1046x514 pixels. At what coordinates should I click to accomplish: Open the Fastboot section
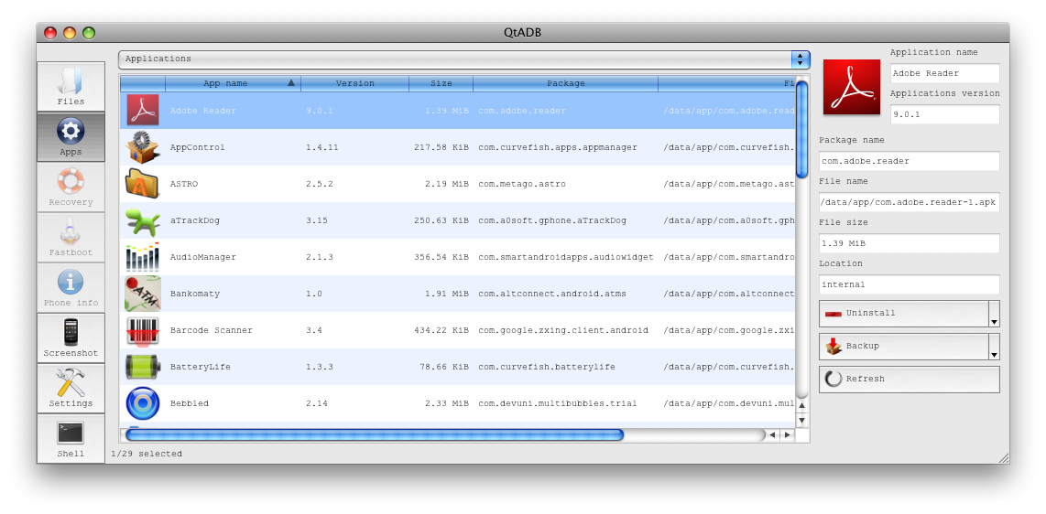pyautogui.click(x=71, y=238)
